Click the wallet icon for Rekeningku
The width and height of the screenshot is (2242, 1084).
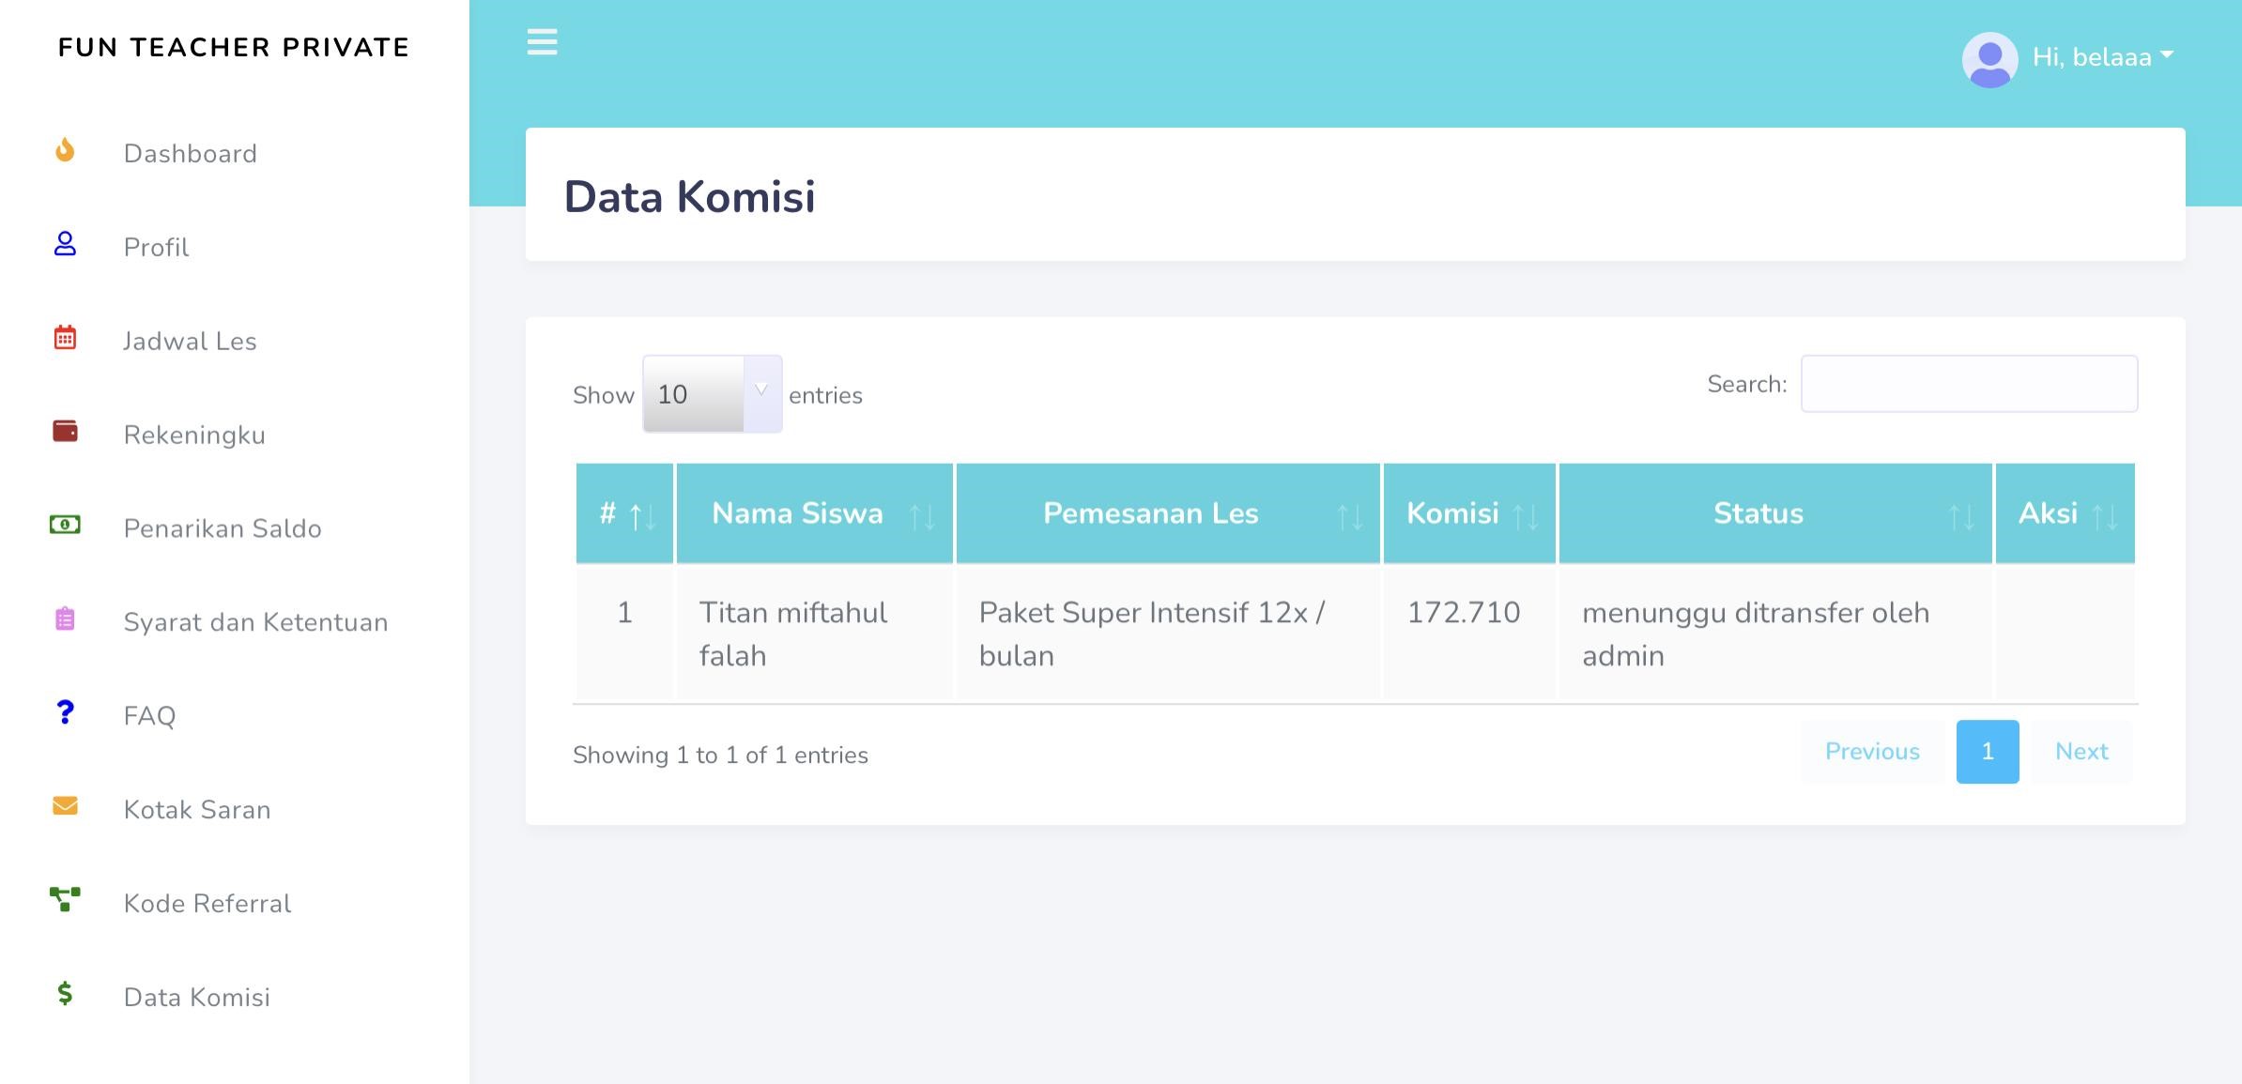coord(65,432)
